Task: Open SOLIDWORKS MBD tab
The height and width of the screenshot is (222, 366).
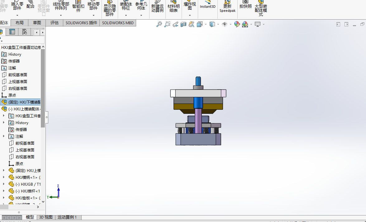Action: pyautogui.click(x=118, y=23)
